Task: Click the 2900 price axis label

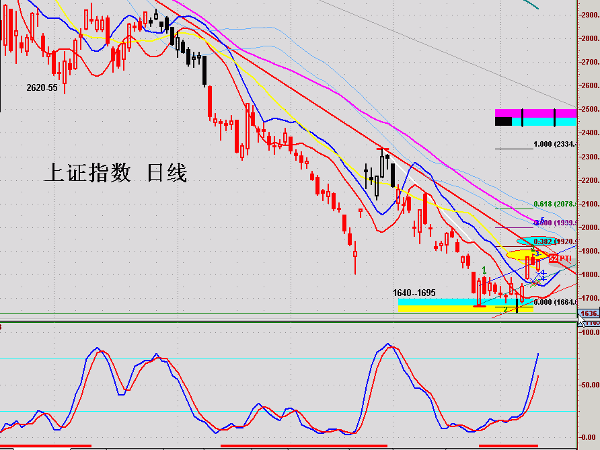Action: tap(590, 15)
